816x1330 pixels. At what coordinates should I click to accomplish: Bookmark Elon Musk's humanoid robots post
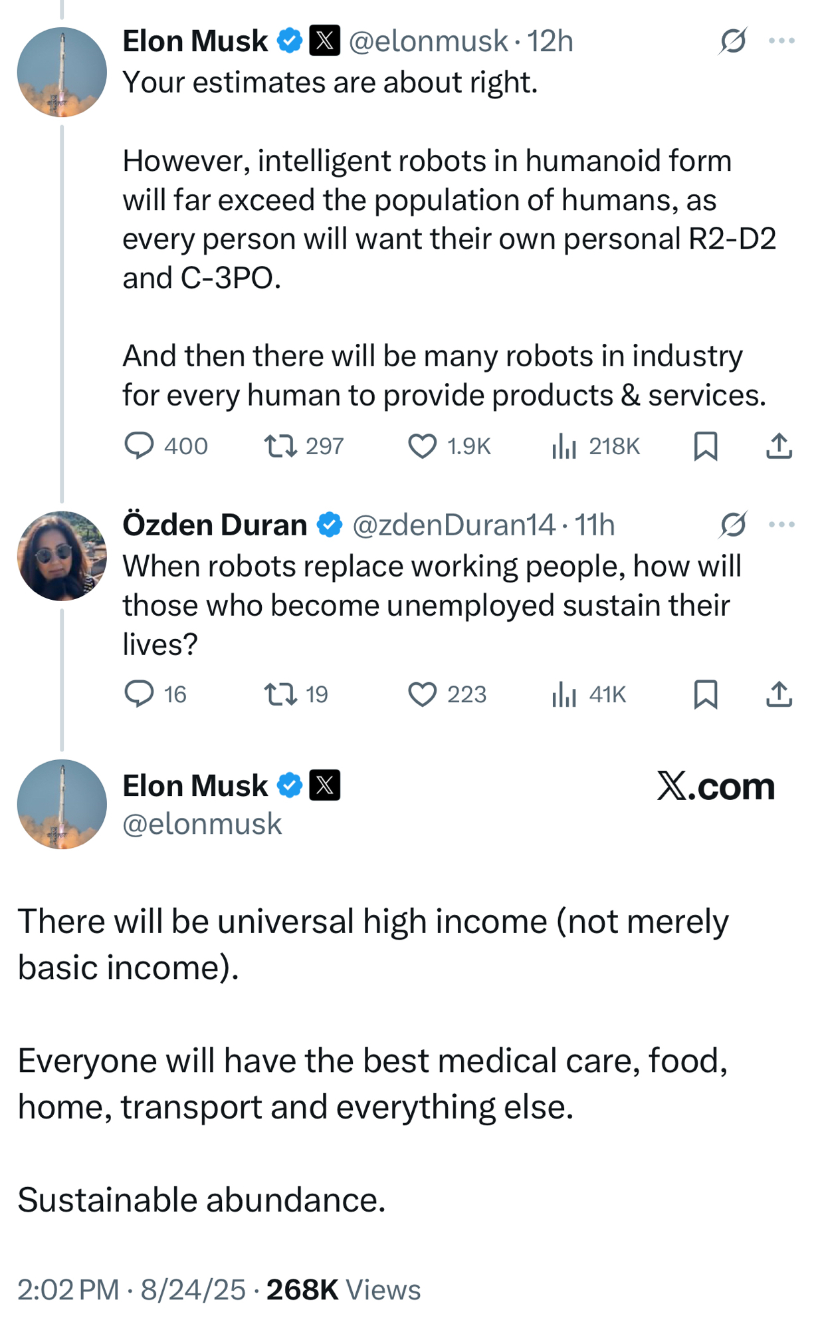click(706, 446)
